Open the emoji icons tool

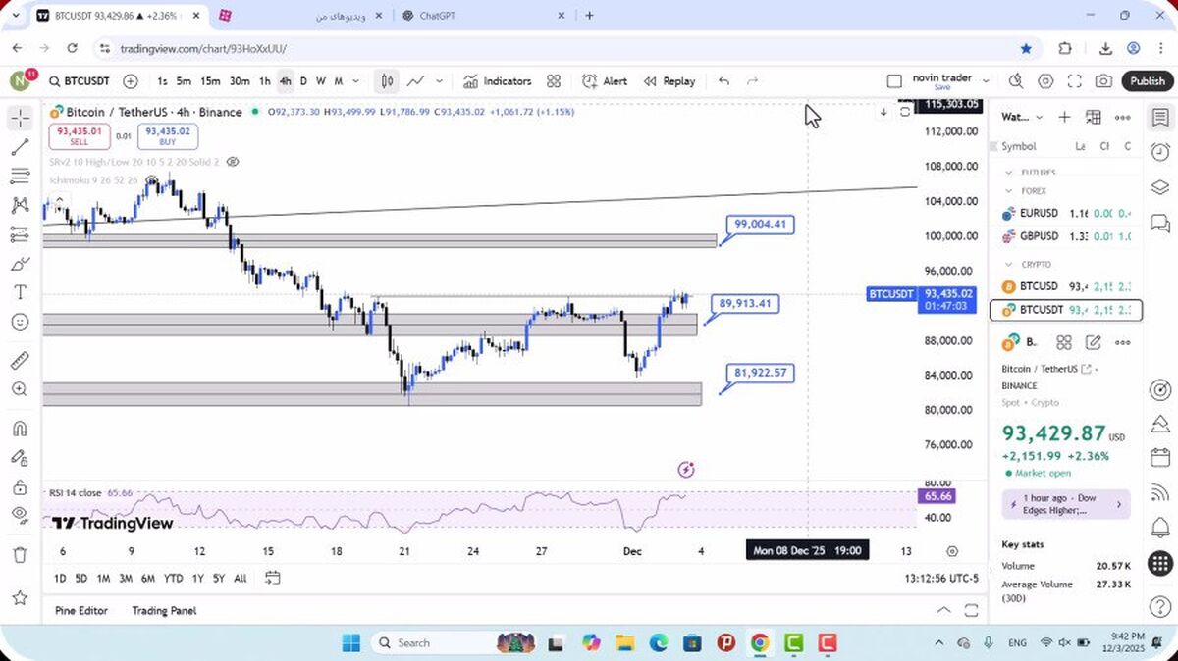(x=20, y=322)
